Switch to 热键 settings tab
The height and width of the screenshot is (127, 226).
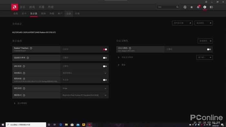[52, 14]
